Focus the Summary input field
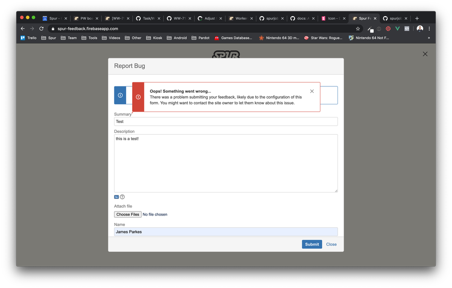 [x=226, y=122]
